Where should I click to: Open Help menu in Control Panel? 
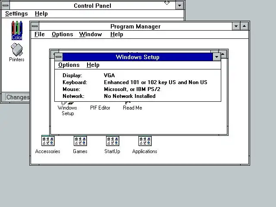(41, 14)
